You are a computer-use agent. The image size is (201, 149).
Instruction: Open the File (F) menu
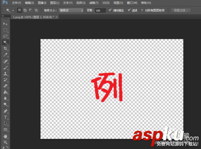tap(16, 3)
